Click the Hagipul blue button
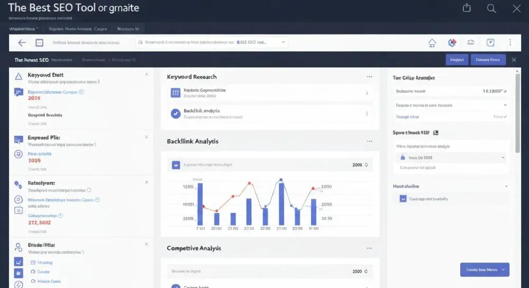Image resolution: width=529 pixels, height=288 pixels. tap(457, 60)
